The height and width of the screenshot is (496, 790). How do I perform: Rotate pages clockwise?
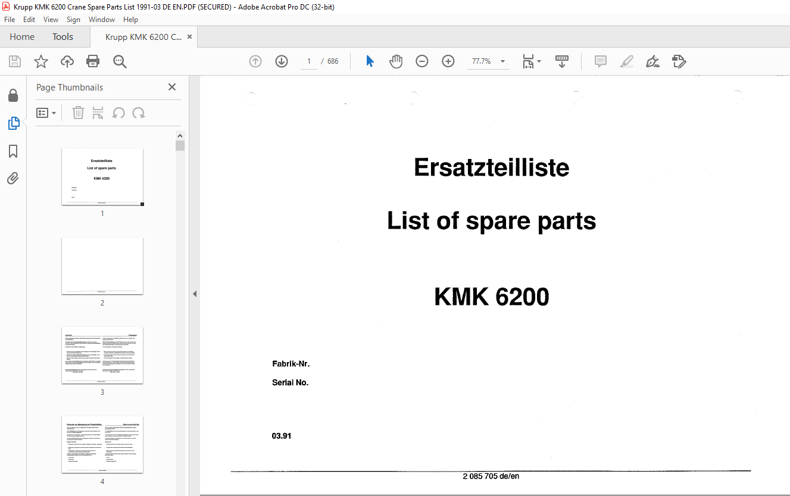139,113
